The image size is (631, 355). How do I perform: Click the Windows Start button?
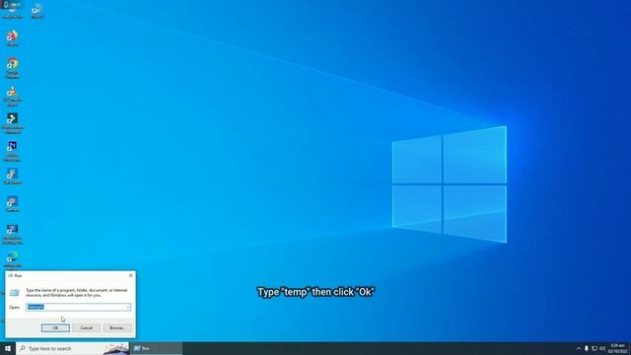(8, 348)
